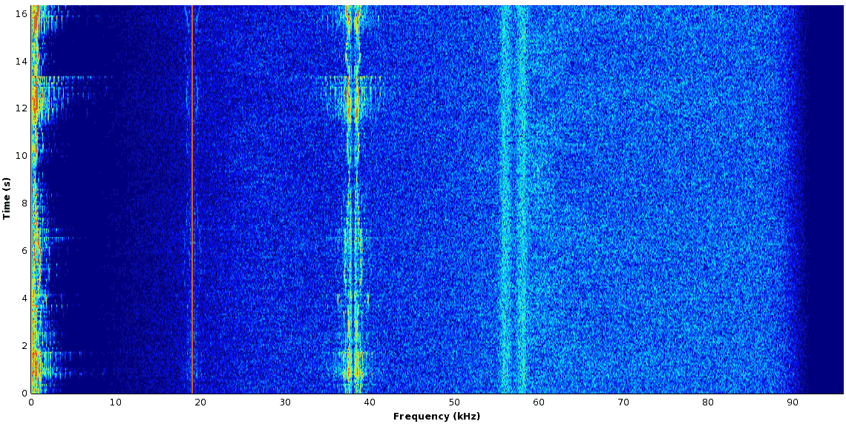
Task: Select the 10 kHz frequency tick label
Action: pos(115,402)
